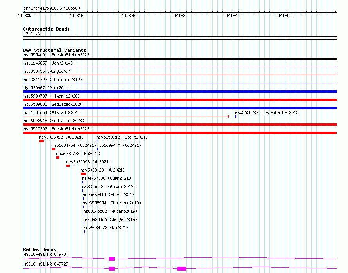Open the nsv5658912 (Ebert2021) label
This screenshot has width=348, height=273.
[122, 137]
